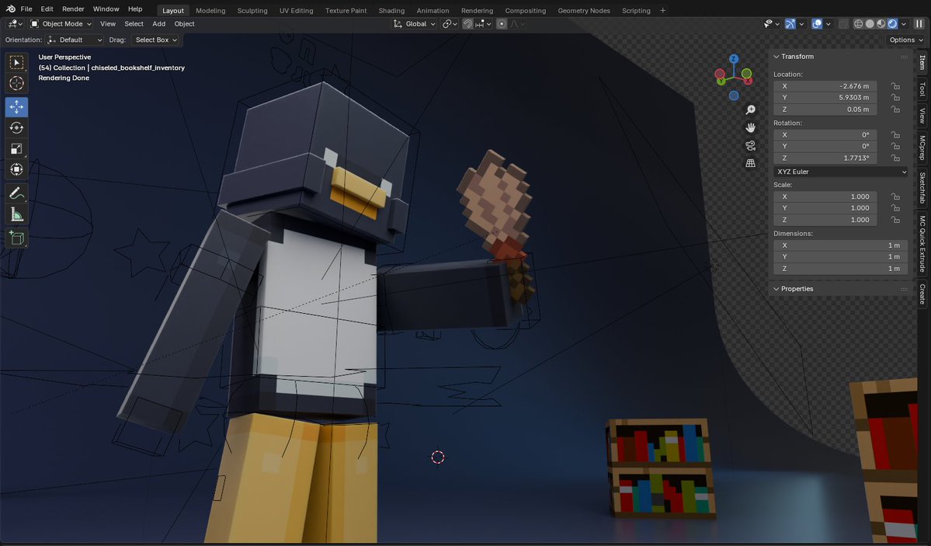Click the blue Z axis on navigation gizmo
This screenshot has height=546, width=931.
coord(734,59)
